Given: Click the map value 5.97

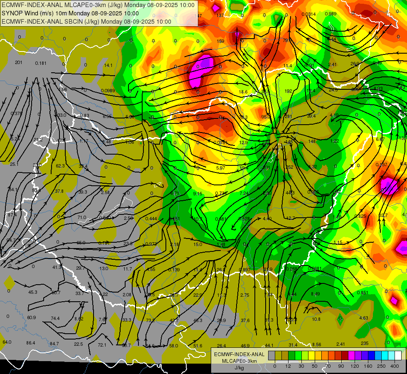Looking at the screenshot, I should (221, 168).
